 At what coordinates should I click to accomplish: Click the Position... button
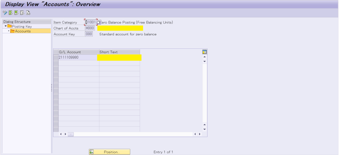click(110, 152)
